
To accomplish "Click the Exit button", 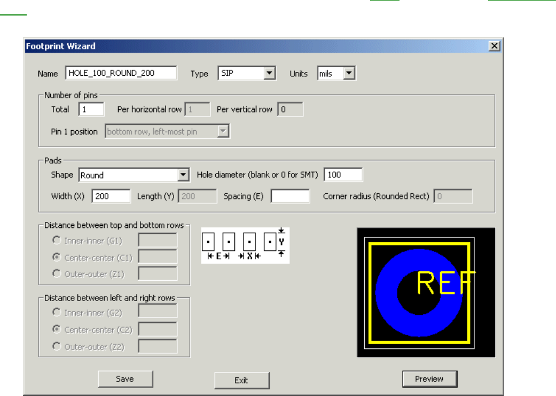I will click(x=242, y=381).
